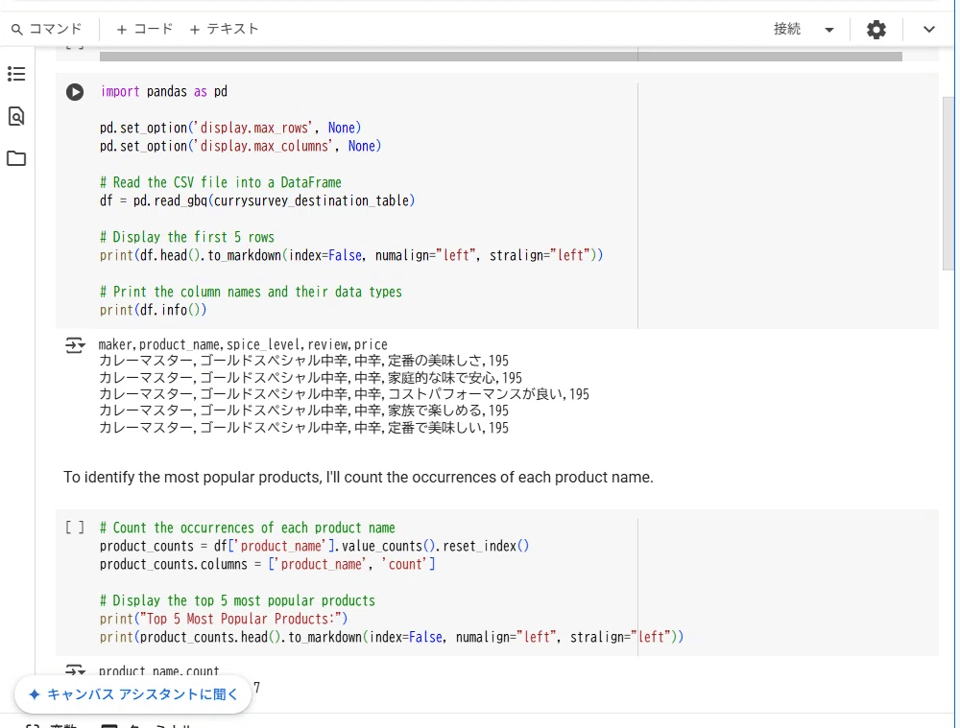Expand the 接続 dropdown arrow
Screen dimensions: 960x728
pos(829,30)
